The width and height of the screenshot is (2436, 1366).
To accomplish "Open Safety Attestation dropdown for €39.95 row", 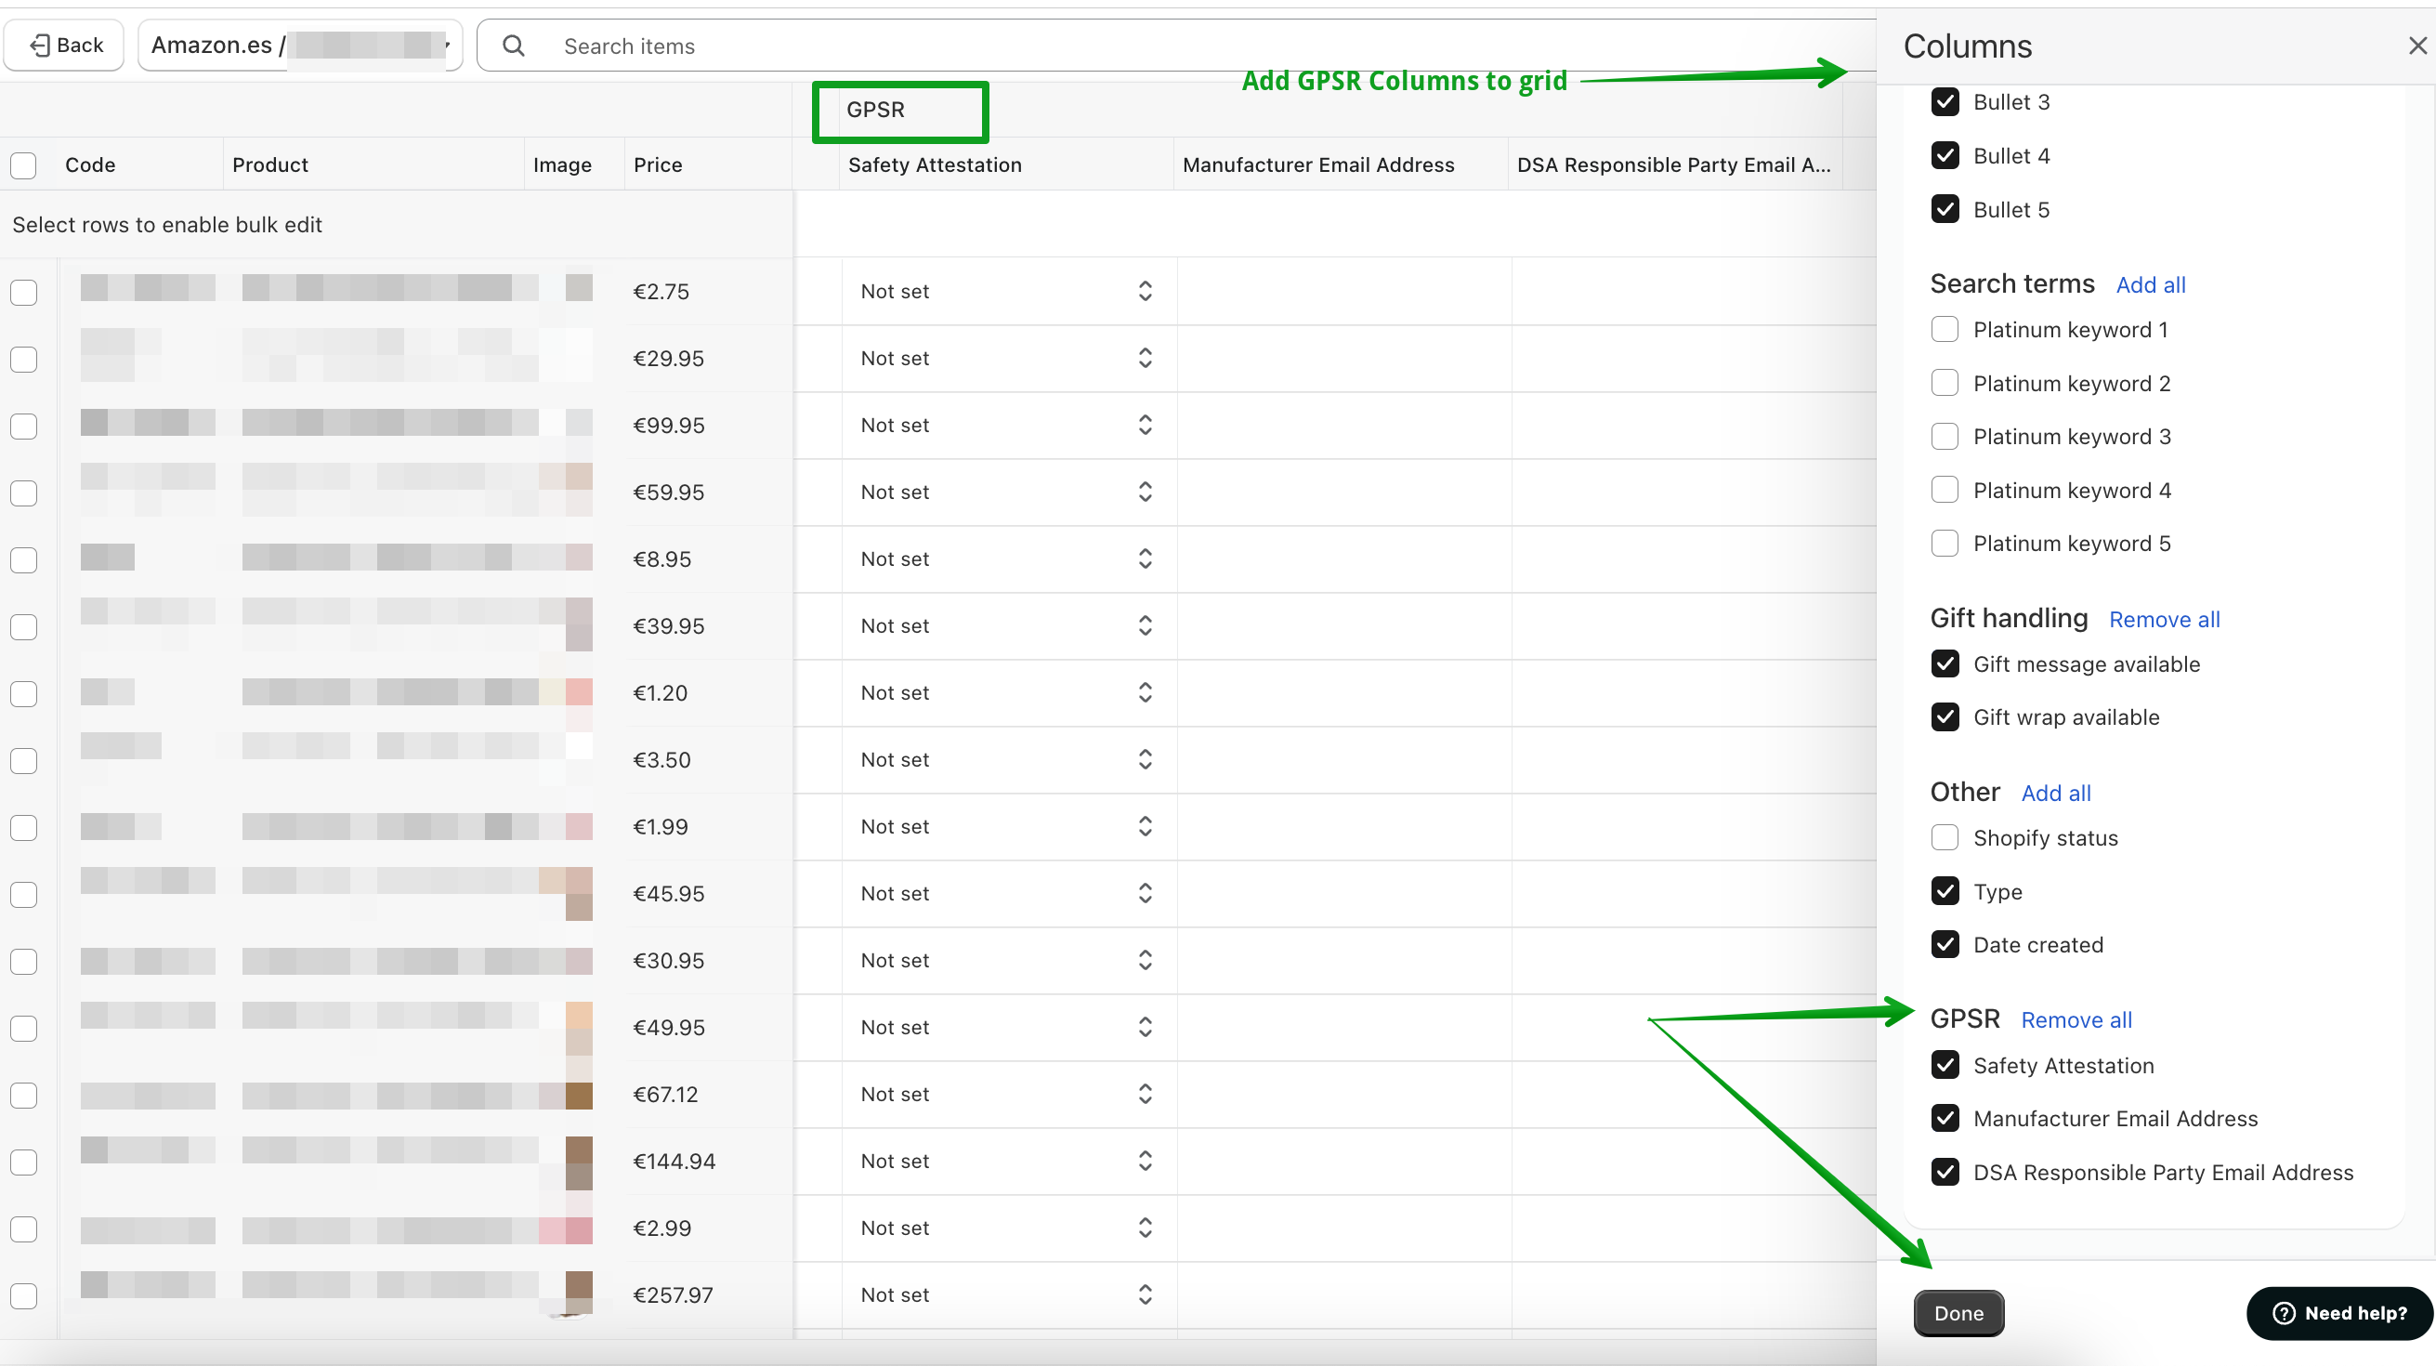I will (x=1008, y=626).
